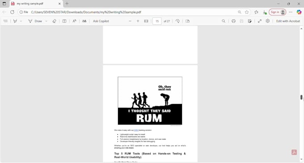Start Read aloud
This screenshot has height=163, width=304.
(74, 21)
